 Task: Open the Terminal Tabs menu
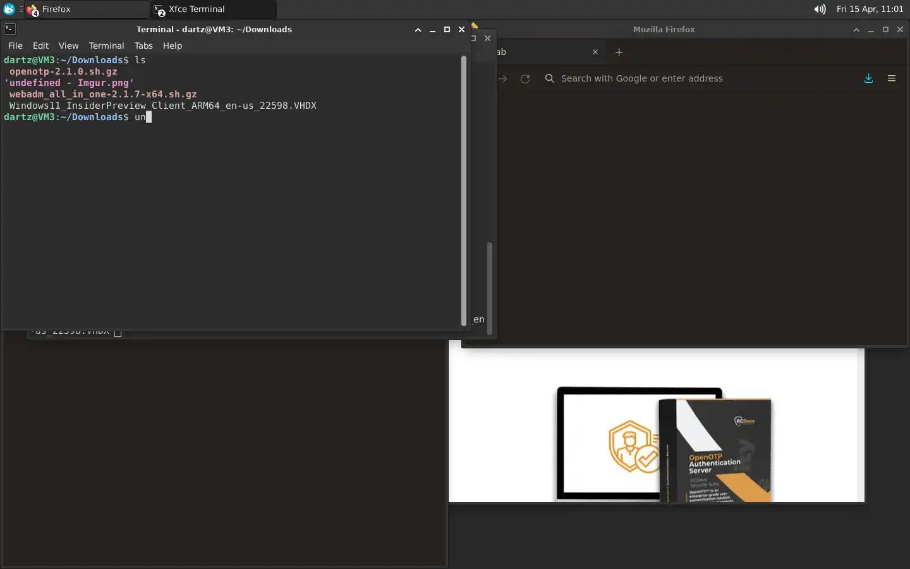(143, 46)
